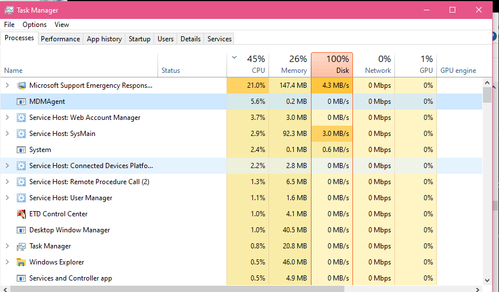Image resolution: width=499 pixels, height=292 pixels.
Task: Select the MDMAgent process name
Action: [x=47, y=102]
